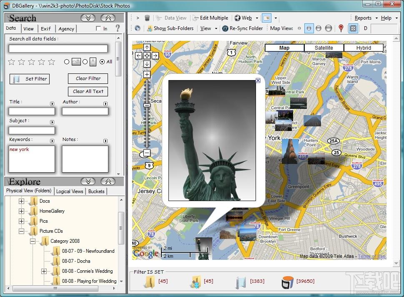Click the Re-Sync Folder toolbar button
Screen dimensions: 404x297
242,28
